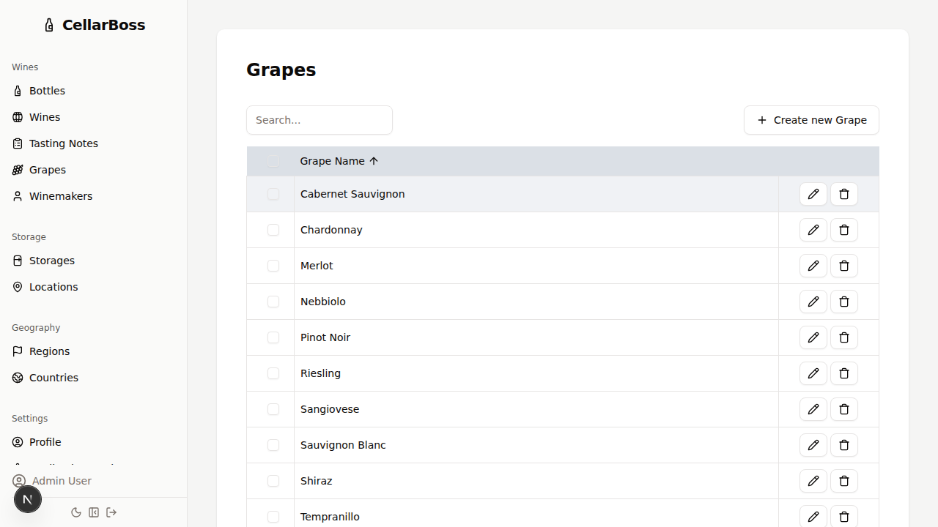Edit Merlot using the pencil icon
The width and height of the screenshot is (938, 527).
click(813, 266)
